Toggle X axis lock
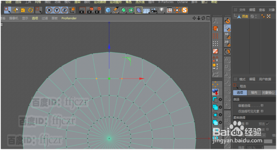 pos(49,10)
